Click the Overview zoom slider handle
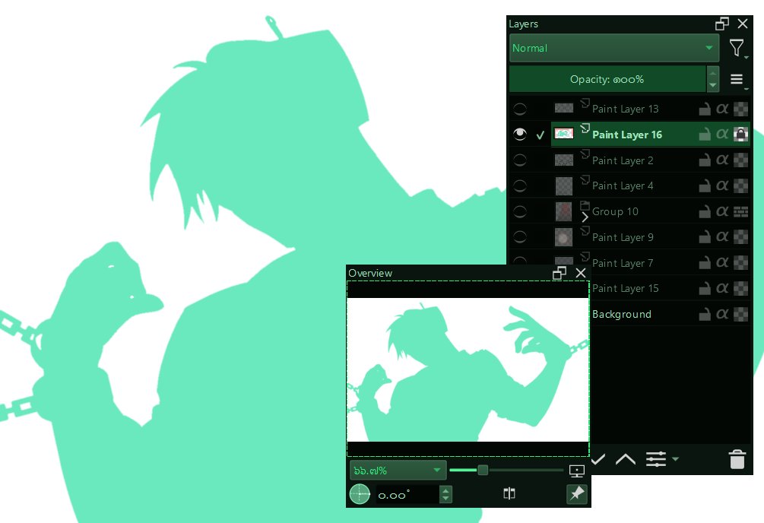Image resolution: width=764 pixels, height=523 pixels. tap(483, 470)
